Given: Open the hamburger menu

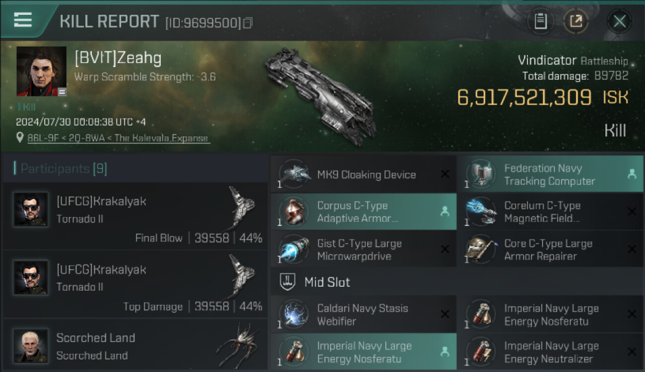Looking at the screenshot, I should (x=23, y=20).
